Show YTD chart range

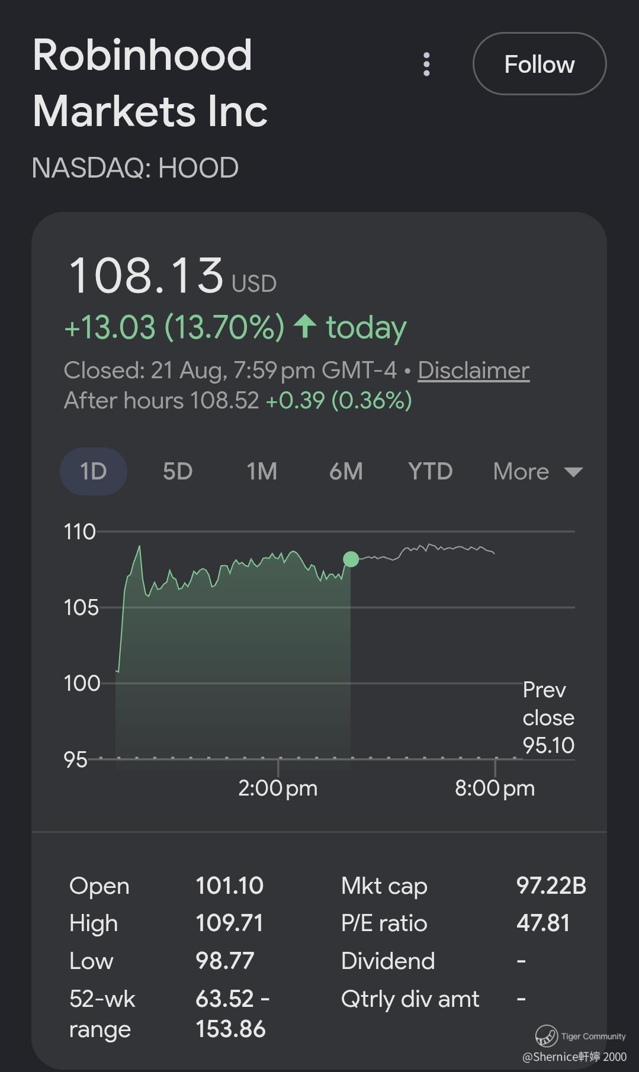coord(431,472)
